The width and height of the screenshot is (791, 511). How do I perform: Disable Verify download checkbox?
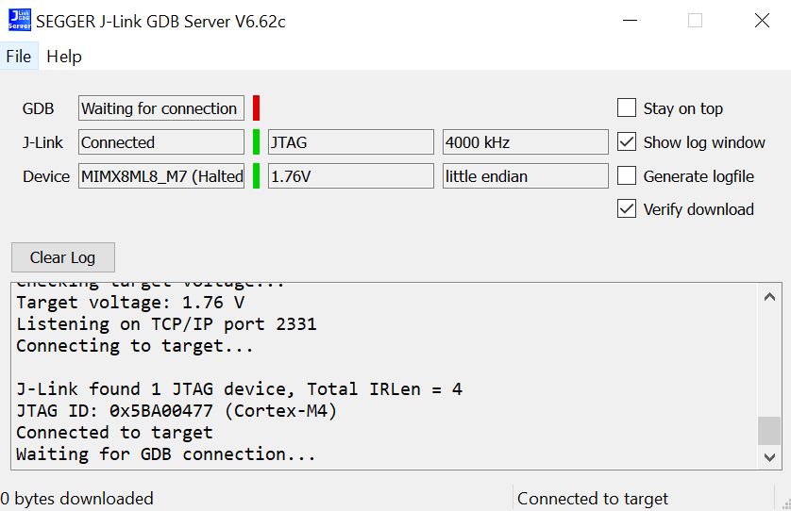(x=627, y=209)
